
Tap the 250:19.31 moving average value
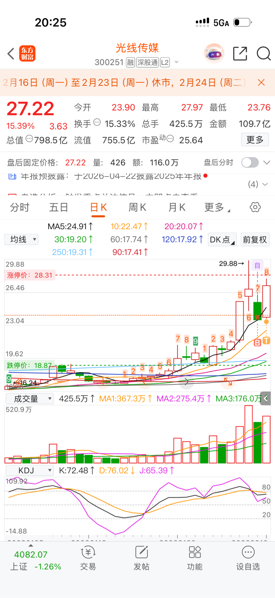(73, 252)
